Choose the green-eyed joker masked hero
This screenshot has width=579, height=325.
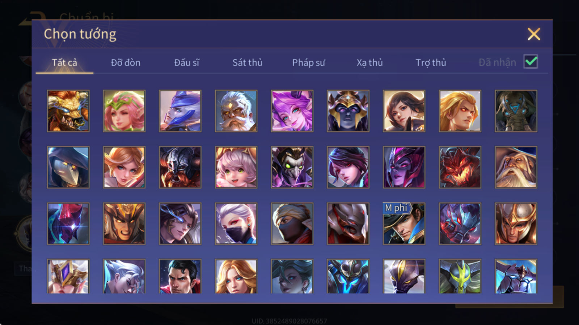(x=292, y=167)
